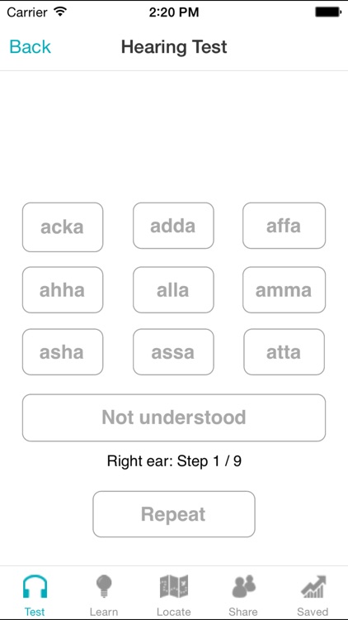Pick the 'amma' answer button

click(284, 290)
